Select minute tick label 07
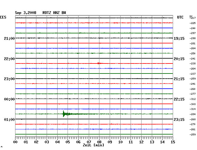This screenshot has width=197, height=150. pos(89,142)
